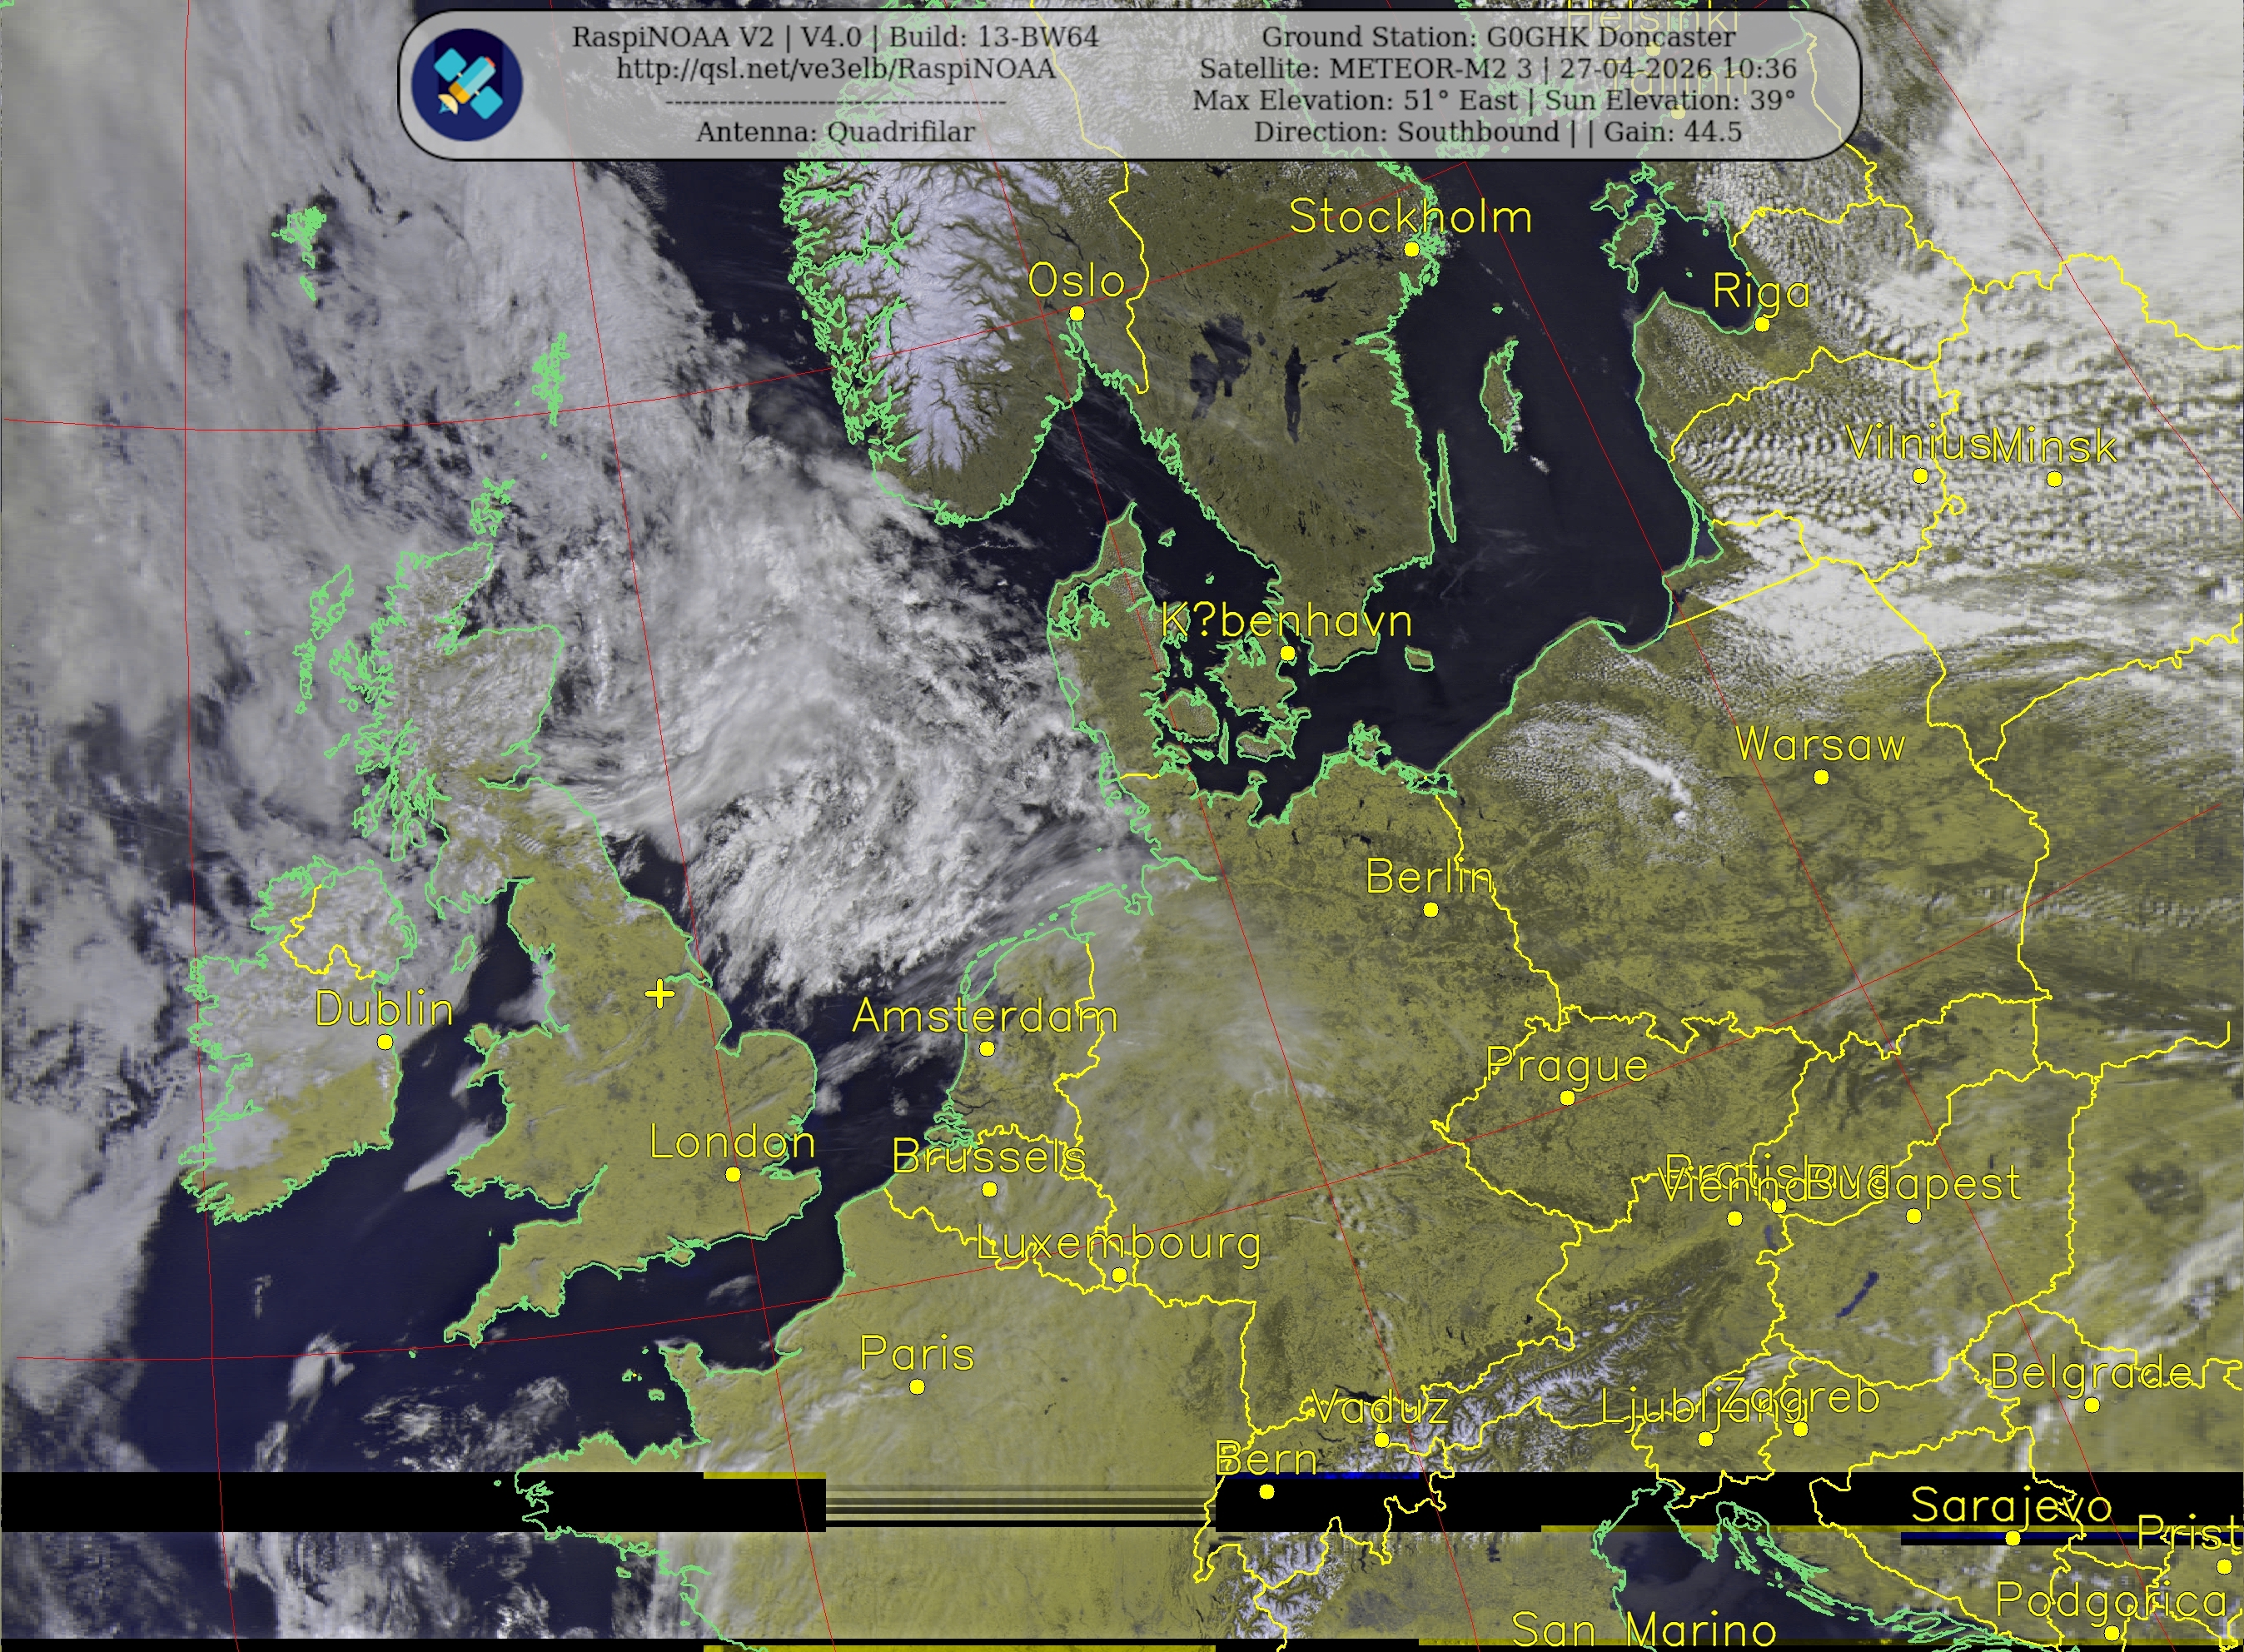Image resolution: width=2244 pixels, height=1652 pixels.
Task: Click the Warsaw city marker dot
Action: [1821, 777]
